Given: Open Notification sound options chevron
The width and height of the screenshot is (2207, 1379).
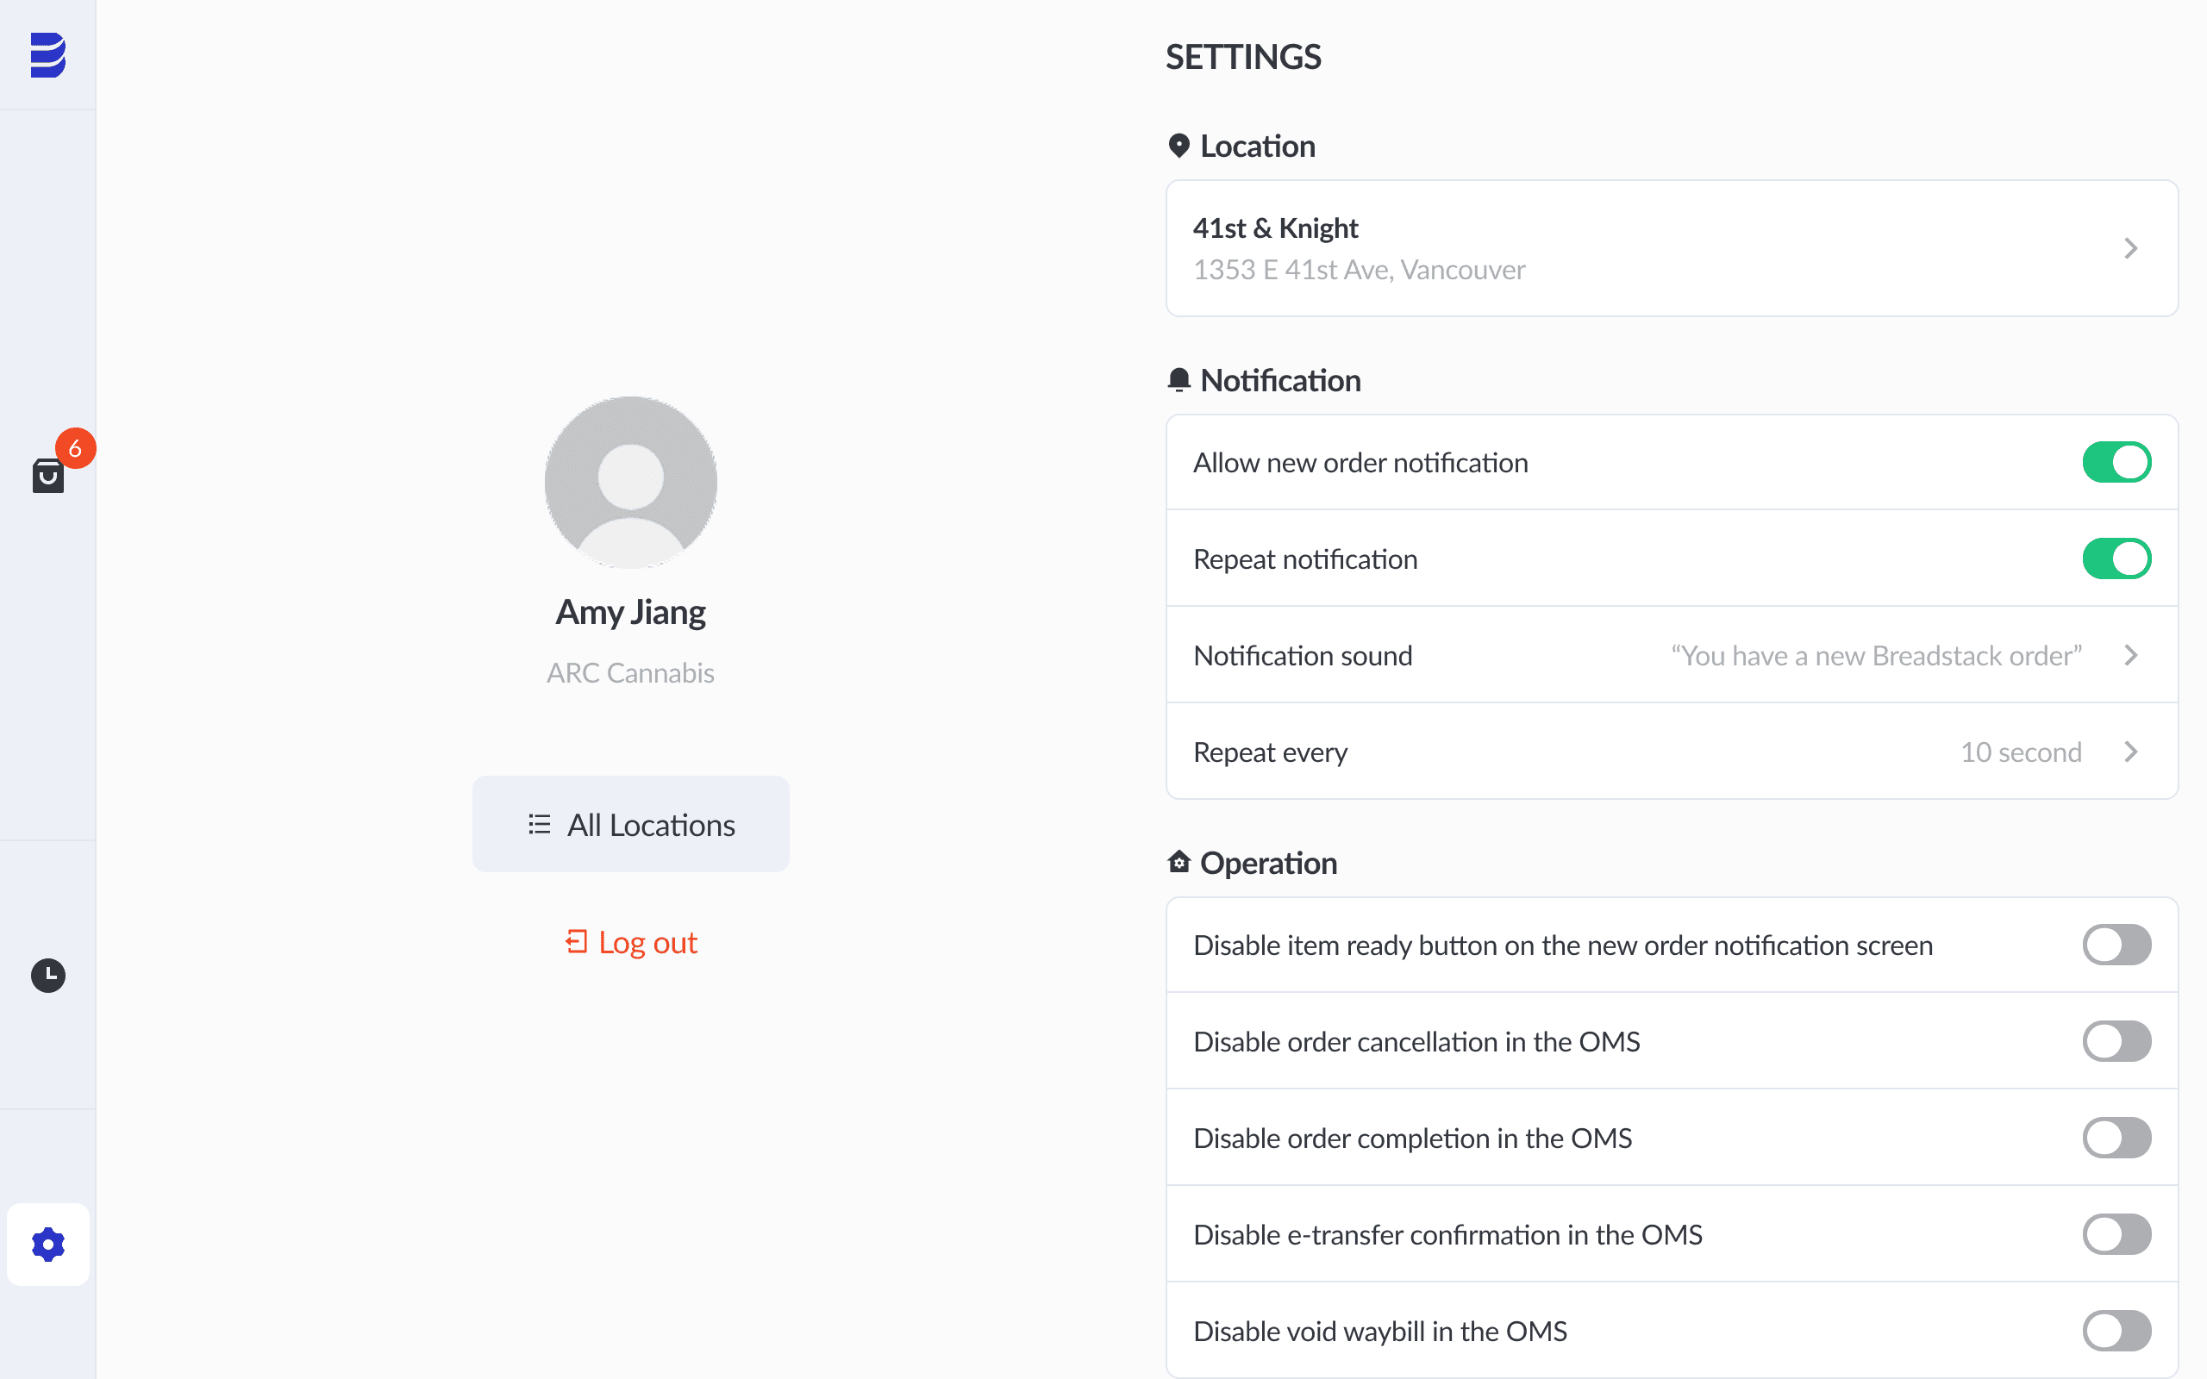Looking at the screenshot, I should coord(2130,656).
